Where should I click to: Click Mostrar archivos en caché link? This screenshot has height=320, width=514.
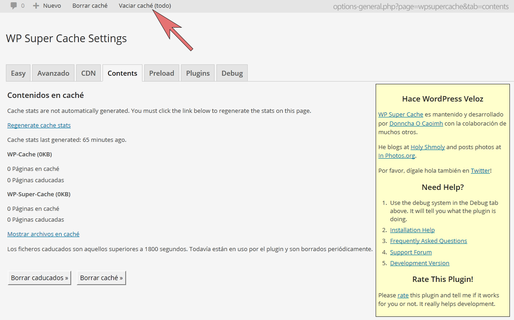(x=43, y=234)
